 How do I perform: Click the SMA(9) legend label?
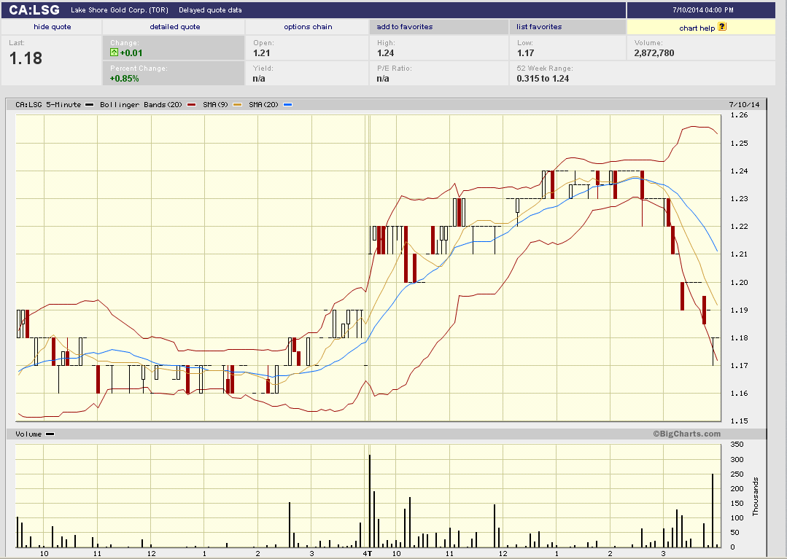[215, 105]
